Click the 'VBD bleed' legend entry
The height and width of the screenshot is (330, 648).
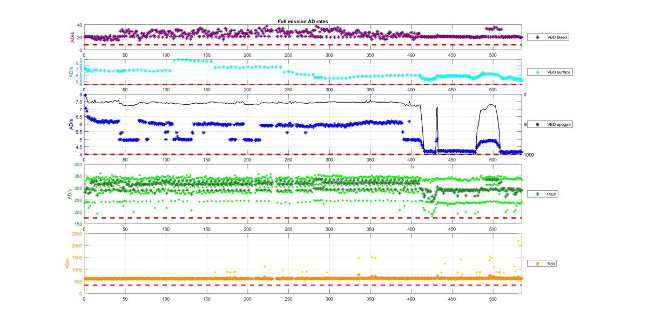(x=549, y=37)
